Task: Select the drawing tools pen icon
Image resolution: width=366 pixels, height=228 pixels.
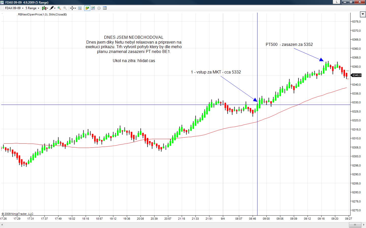Action: 53,8
